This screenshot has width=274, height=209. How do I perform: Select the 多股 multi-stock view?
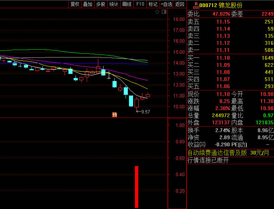click(x=101, y=4)
